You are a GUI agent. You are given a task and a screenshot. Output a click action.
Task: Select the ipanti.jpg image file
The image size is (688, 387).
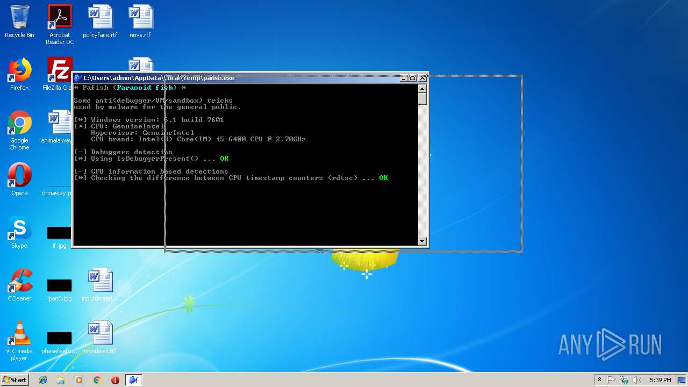(59, 289)
